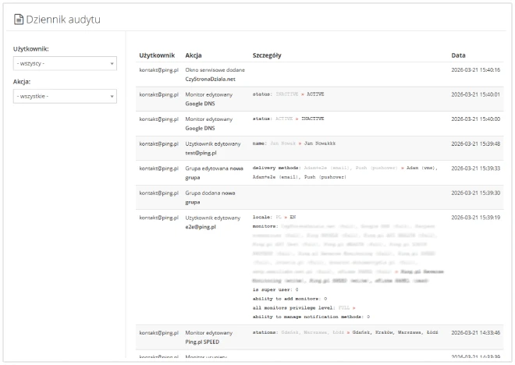Open the Użytkownik filter dropdown
Viewport: 515px width, 365px height.
[65, 63]
